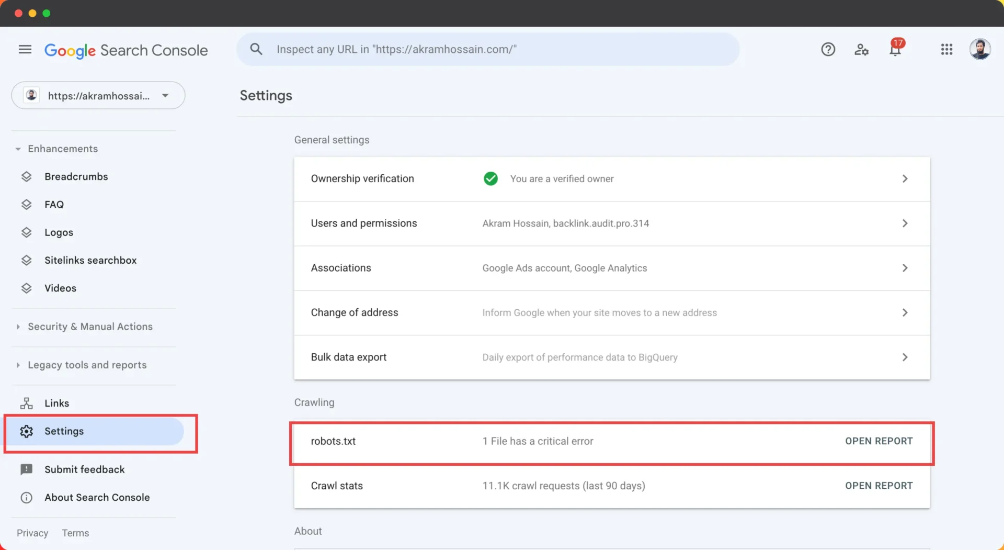
Task: Click the property favicon in selector
Action: click(31, 95)
